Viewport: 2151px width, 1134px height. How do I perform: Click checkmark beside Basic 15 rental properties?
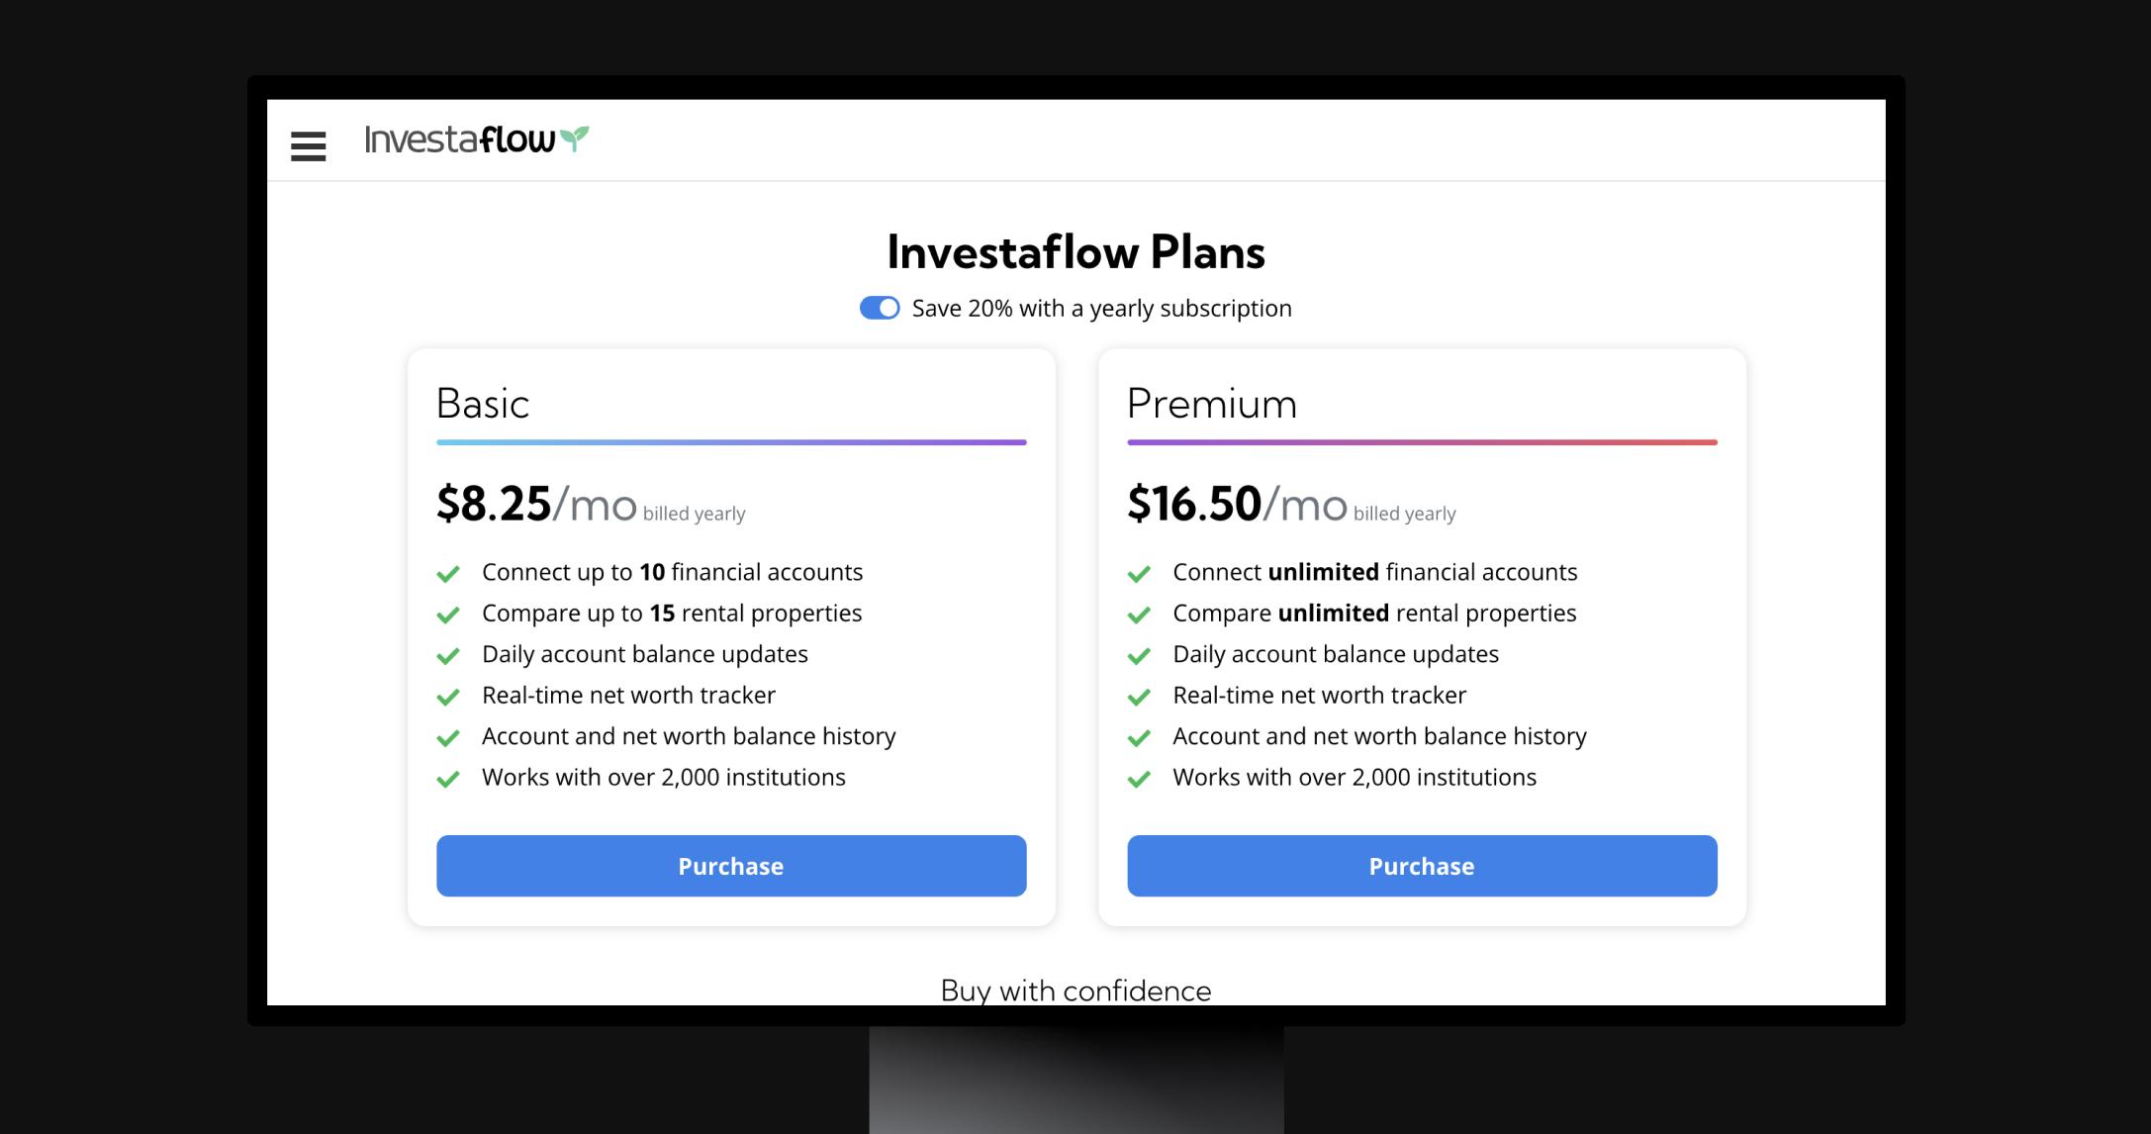click(448, 614)
